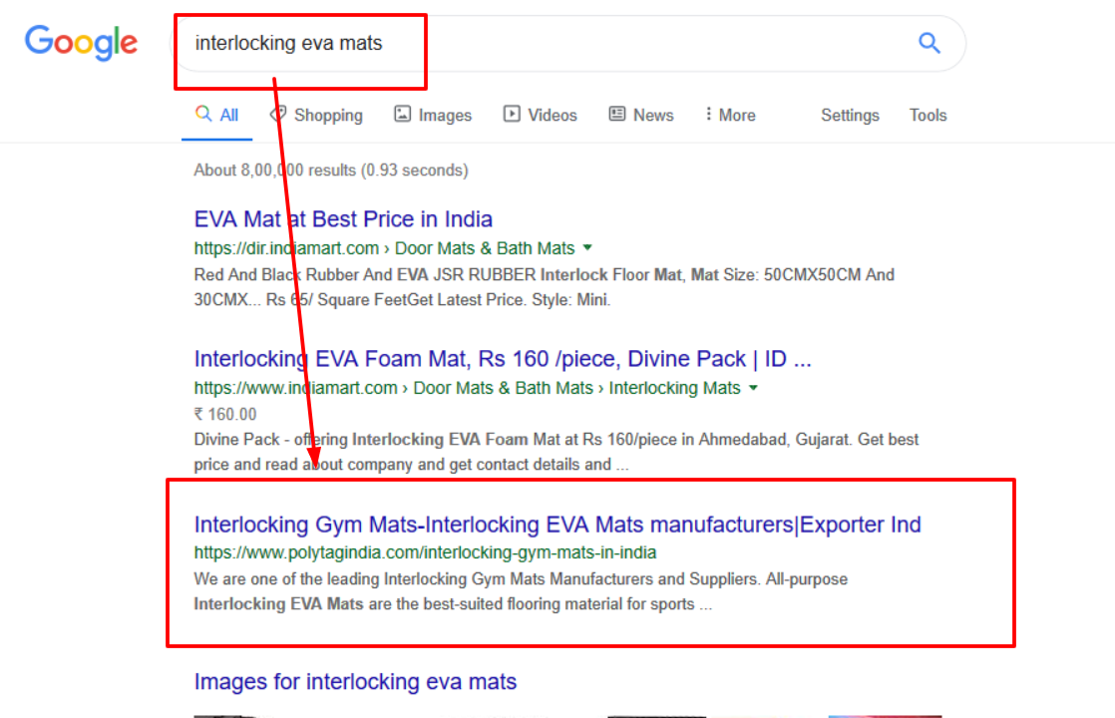This screenshot has width=1115, height=718.
Task: Select the All tab
Action: tap(216, 115)
